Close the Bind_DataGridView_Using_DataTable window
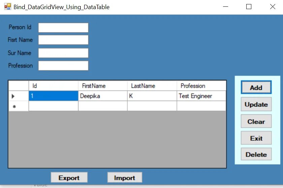Screen dimensions: 283x188 tap(273, 7)
